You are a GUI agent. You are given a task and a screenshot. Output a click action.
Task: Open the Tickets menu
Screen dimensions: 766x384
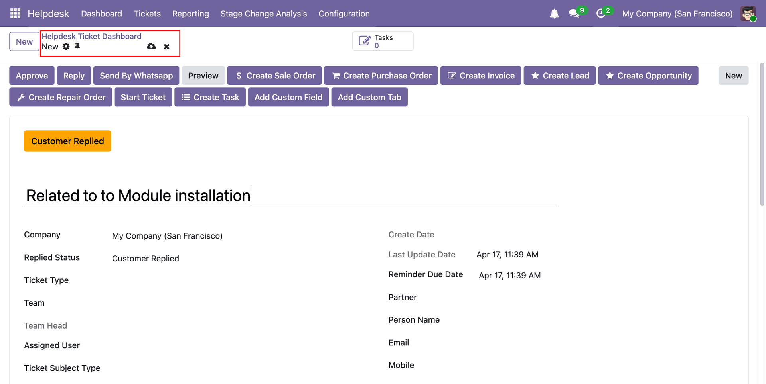point(147,14)
